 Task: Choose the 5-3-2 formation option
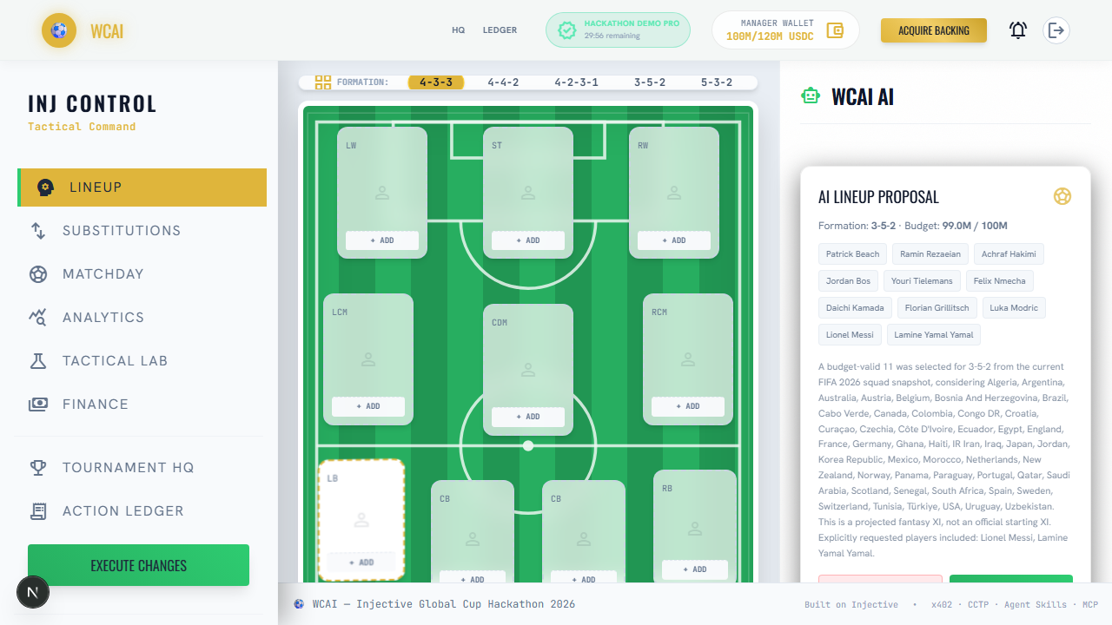click(x=717, y=82)
